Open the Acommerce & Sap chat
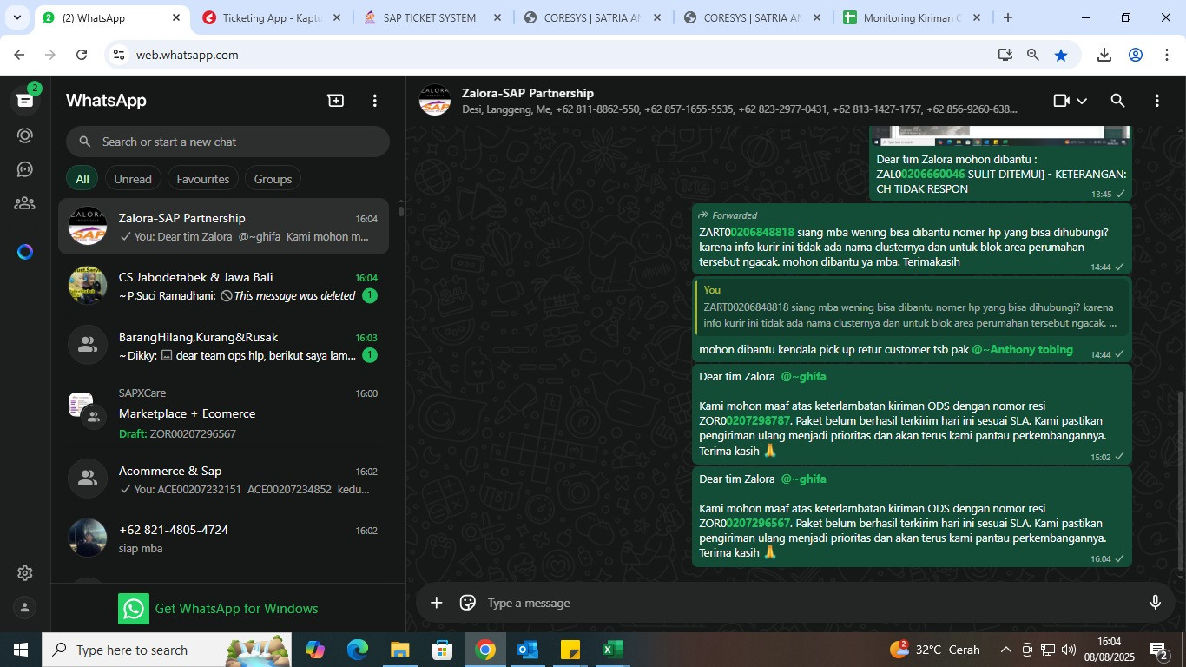This screenshot has width=1186, height=667. pos(223,479)
